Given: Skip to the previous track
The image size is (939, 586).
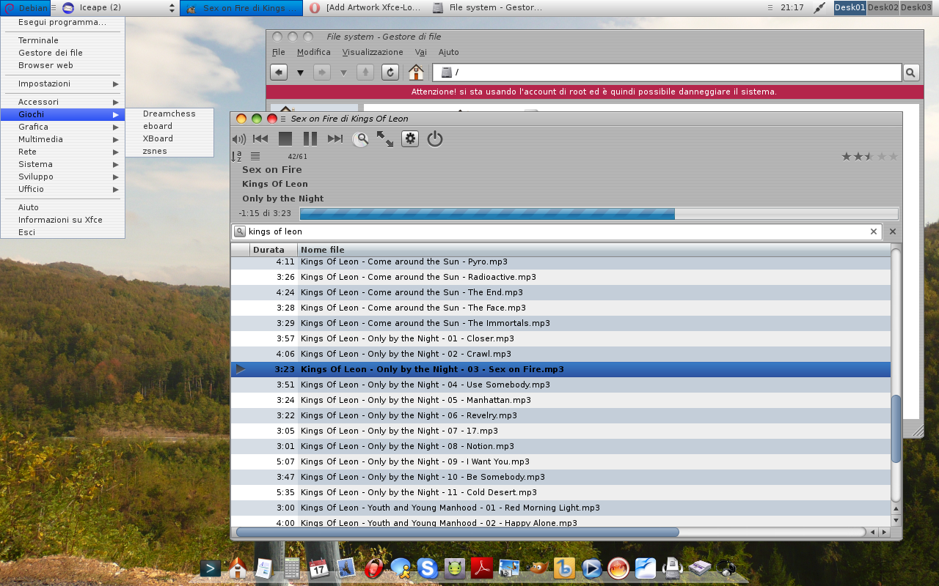Looking at the screenshot, I should click(260, 138).
